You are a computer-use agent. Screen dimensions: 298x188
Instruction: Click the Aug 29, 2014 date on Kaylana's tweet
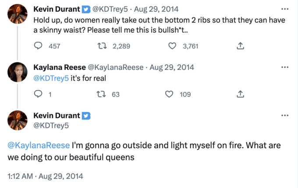pos(172,67)
